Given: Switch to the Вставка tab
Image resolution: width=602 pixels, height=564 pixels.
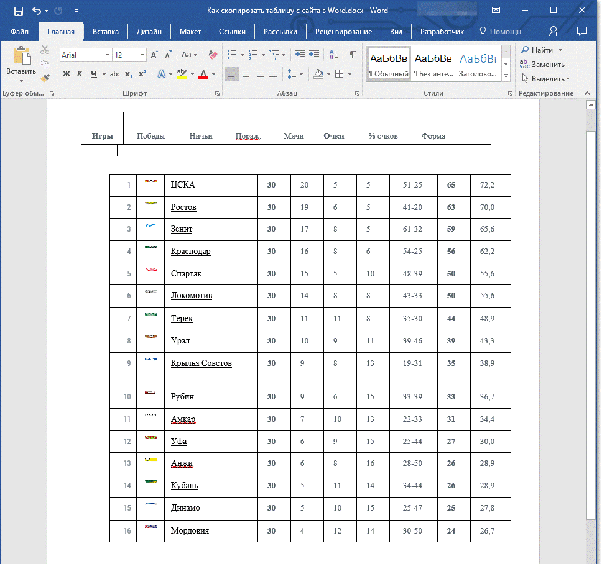Looking at the screenshot, I should pyautogui.click(x=106, y=32).
